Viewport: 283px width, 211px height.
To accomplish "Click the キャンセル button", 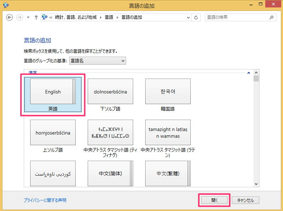I will point(245,200).
